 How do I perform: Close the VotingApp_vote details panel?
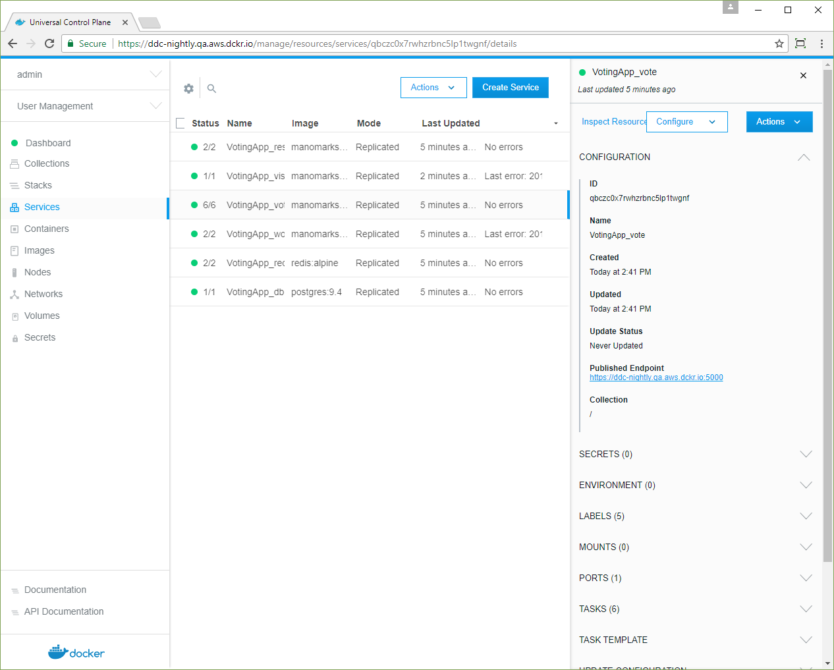point(803,75)
